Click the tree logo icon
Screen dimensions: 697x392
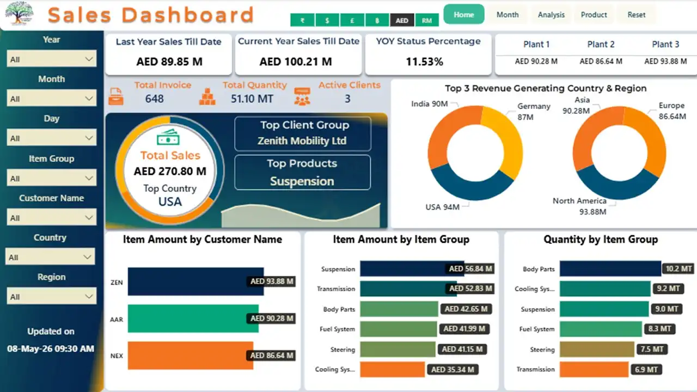click(19, 14)
